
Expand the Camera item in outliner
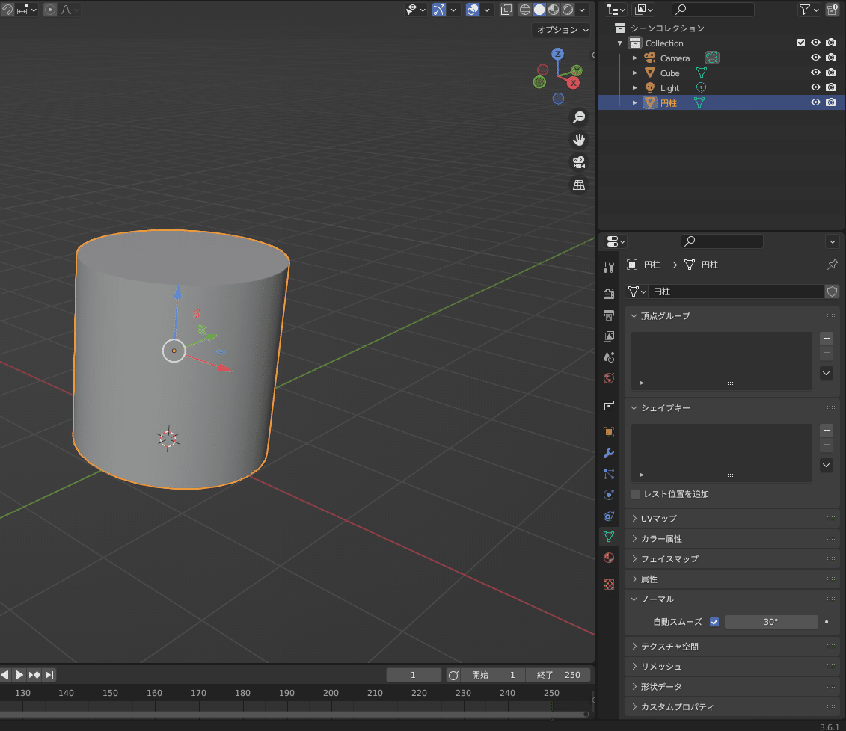click(x=635, y=58)
